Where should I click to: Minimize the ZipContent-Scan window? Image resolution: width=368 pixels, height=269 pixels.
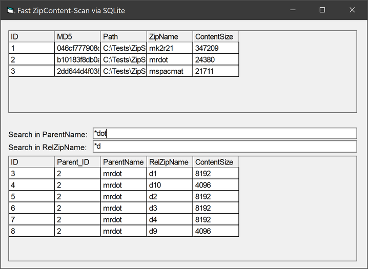pyautogui.click(x=293, y=10)
